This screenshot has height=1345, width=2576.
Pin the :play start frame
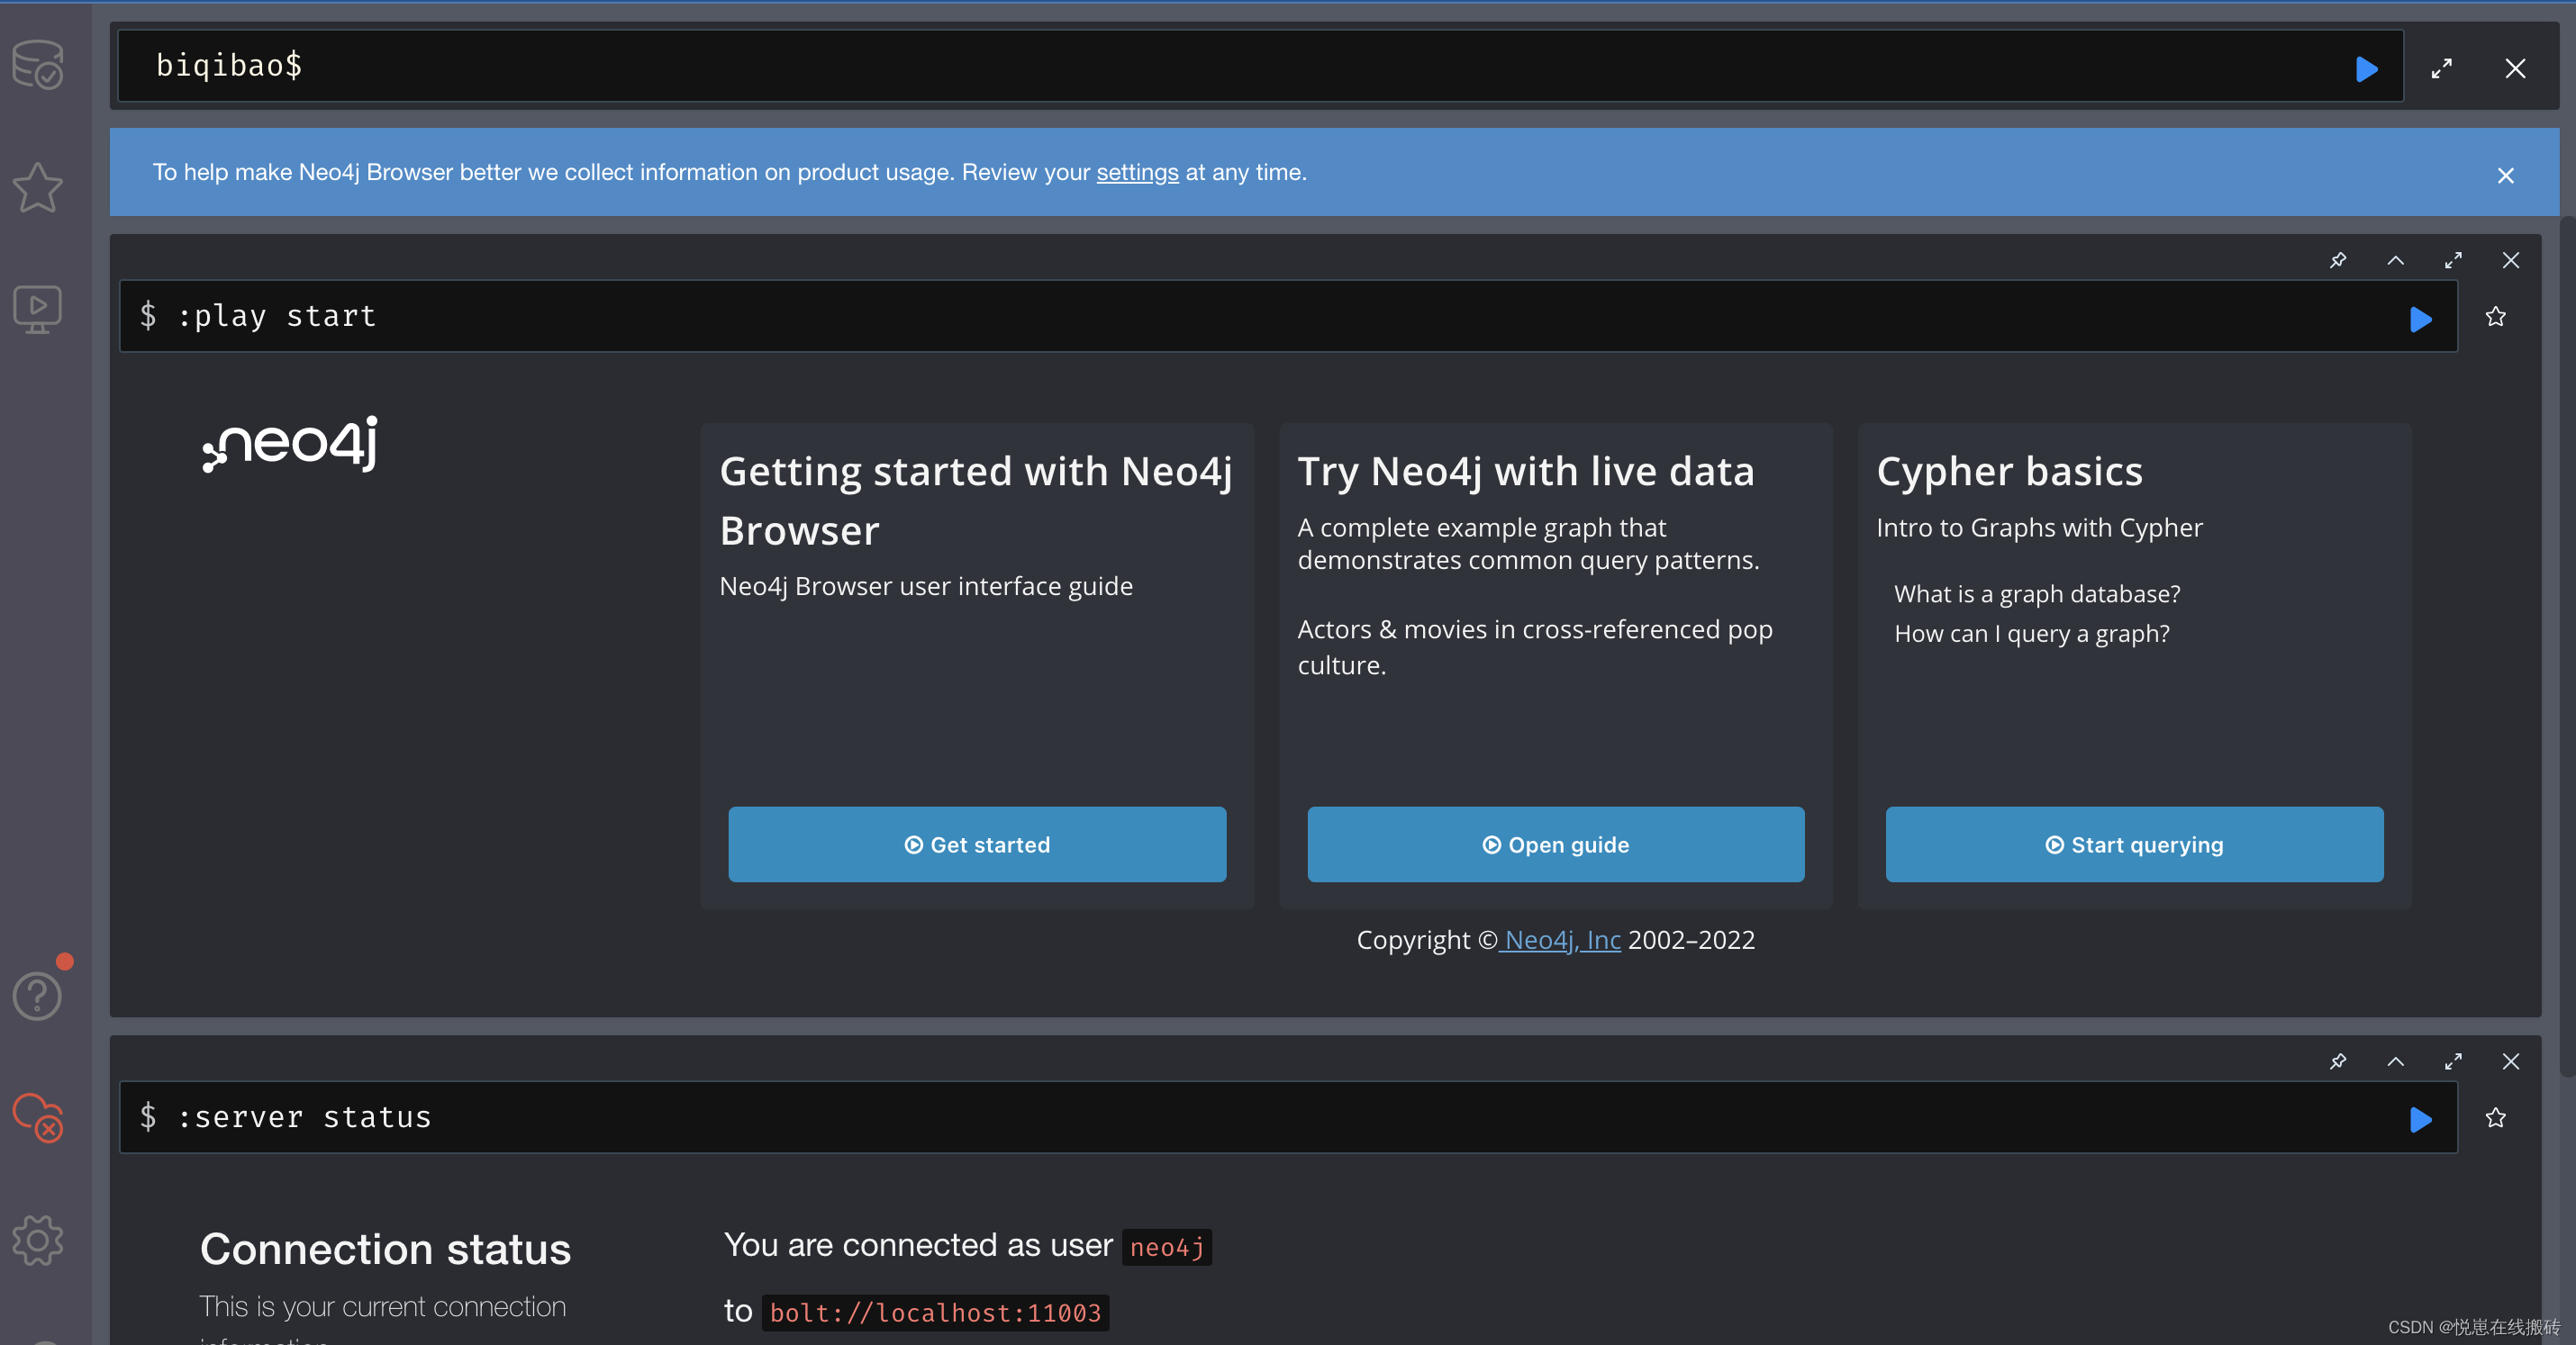click(2337, 261)
